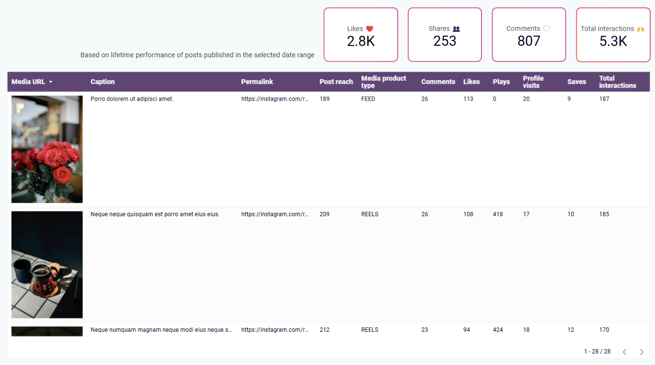This screenshot has height=365, width=655.
Task: Open the coffee pot post thumbnail
Action: (x=47, y=265)
